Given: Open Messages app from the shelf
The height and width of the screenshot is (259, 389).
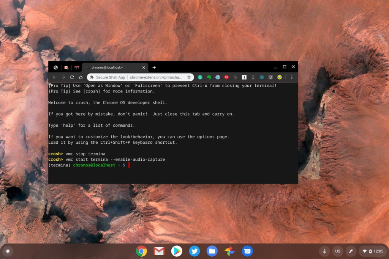Looking at the screenshot, I should coord(247,251).
